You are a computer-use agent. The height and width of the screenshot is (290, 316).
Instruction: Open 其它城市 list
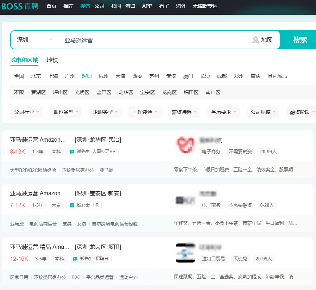click(x=277, y=76)
